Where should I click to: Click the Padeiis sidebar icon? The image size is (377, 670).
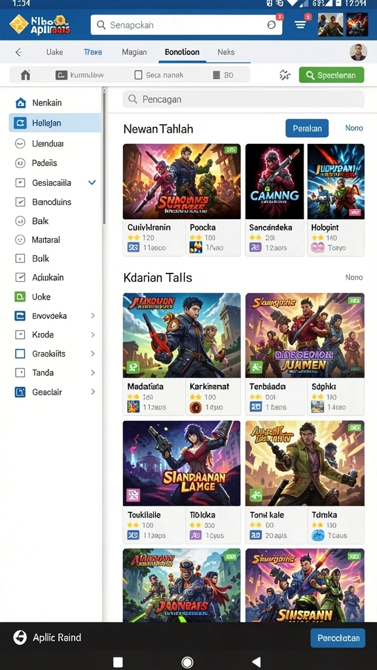[x=20, y=163]
